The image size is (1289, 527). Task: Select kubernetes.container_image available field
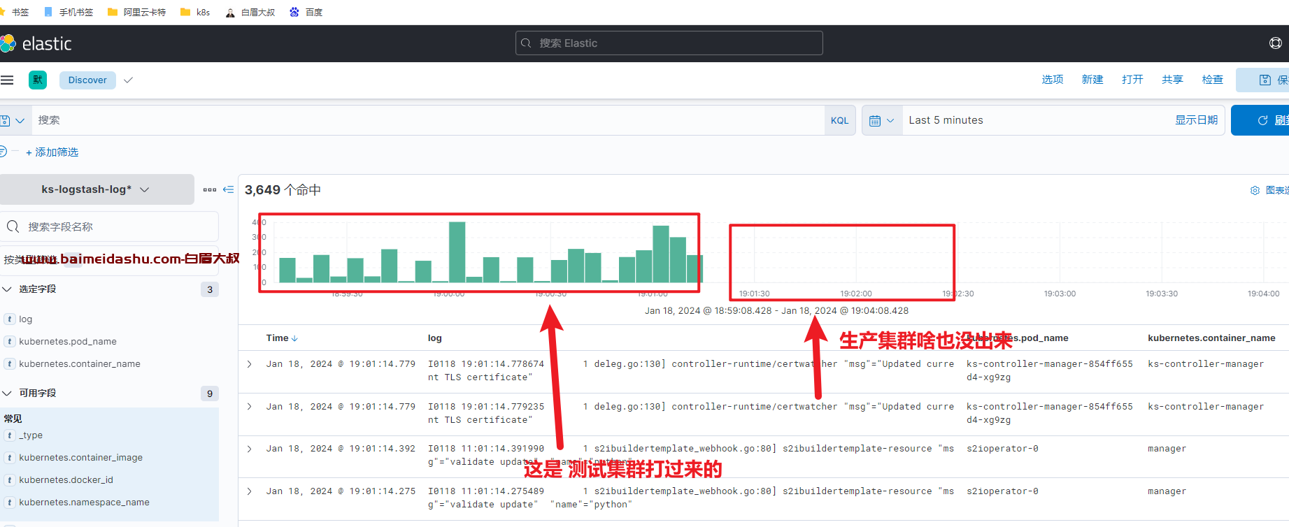pyautogui.click(x=80, y=457)
